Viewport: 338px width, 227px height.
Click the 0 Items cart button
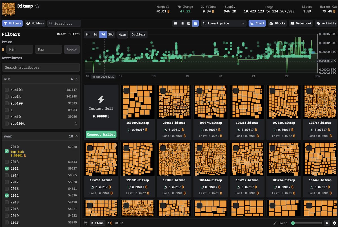pos(97,223)
